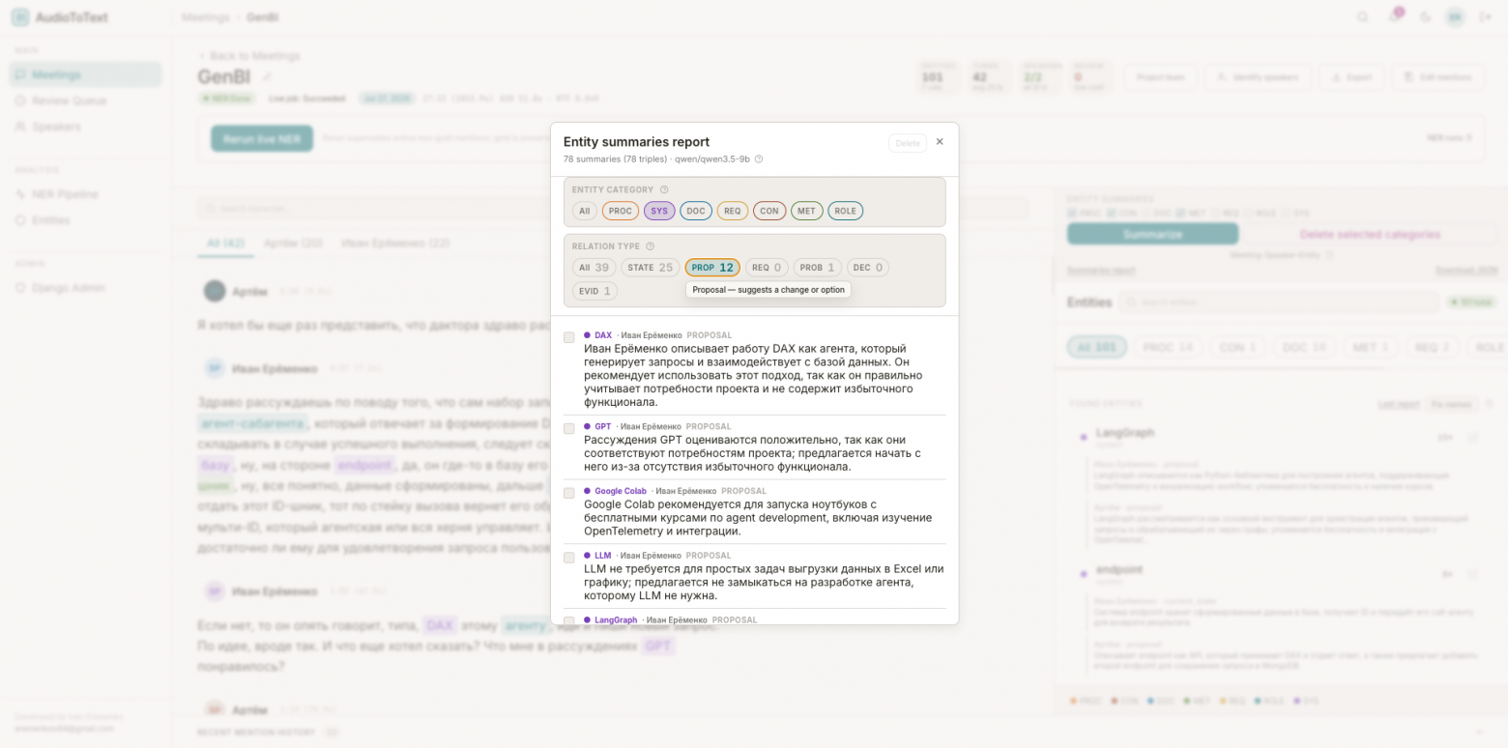Open the Entity Category help icon

pos(664,189)
